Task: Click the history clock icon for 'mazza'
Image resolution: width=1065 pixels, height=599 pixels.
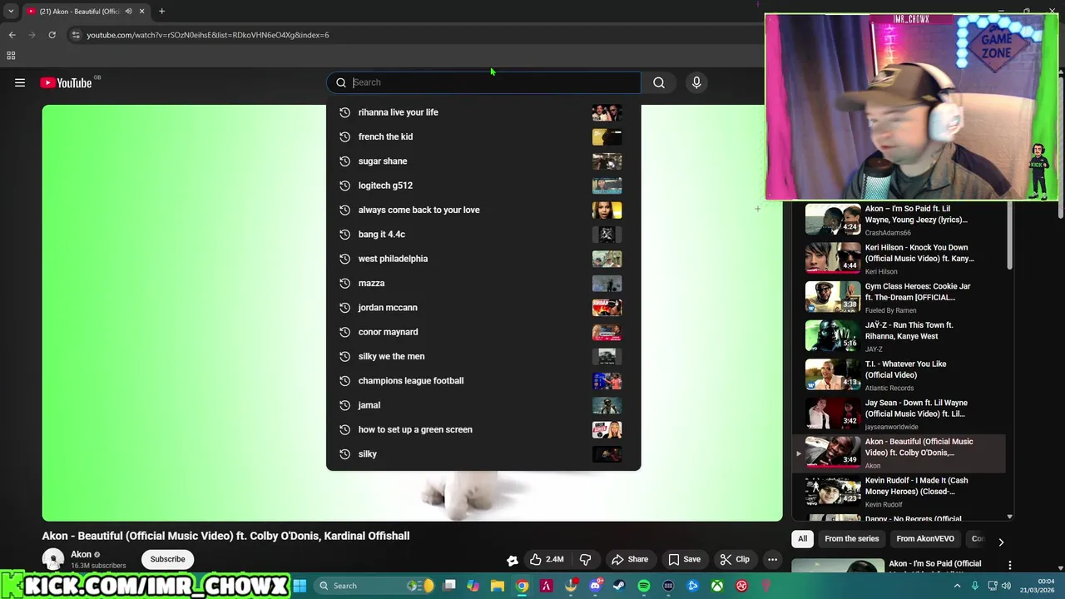Action: click(344, 283)
